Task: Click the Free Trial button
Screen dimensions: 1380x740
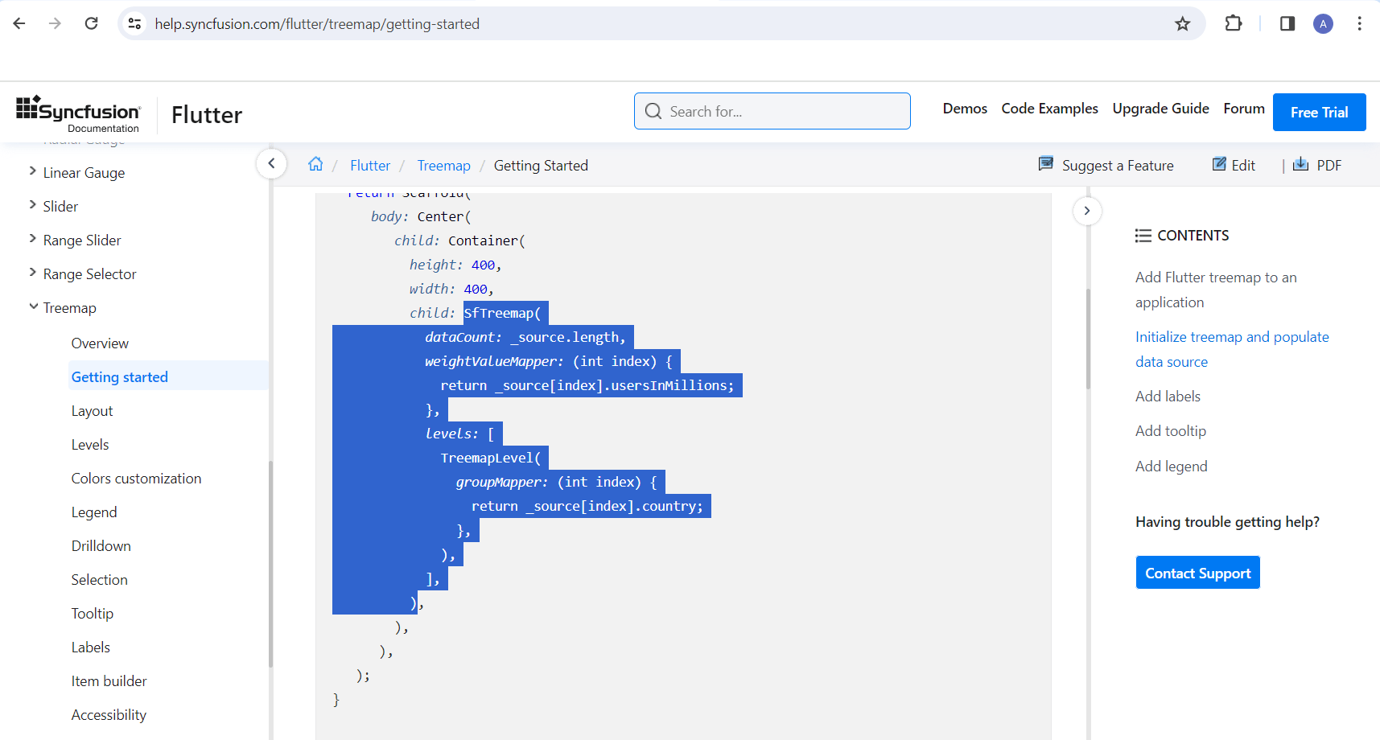Action: [1319, 112]
